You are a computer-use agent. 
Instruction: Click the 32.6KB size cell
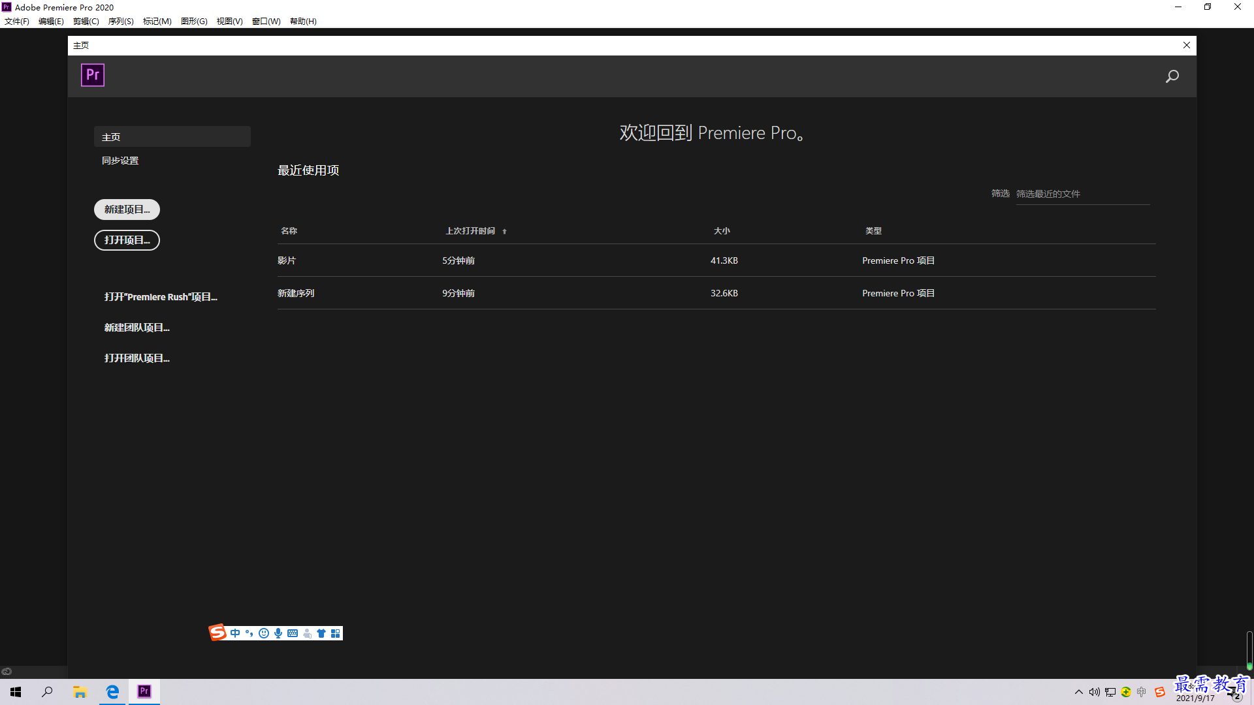point(724,293)
